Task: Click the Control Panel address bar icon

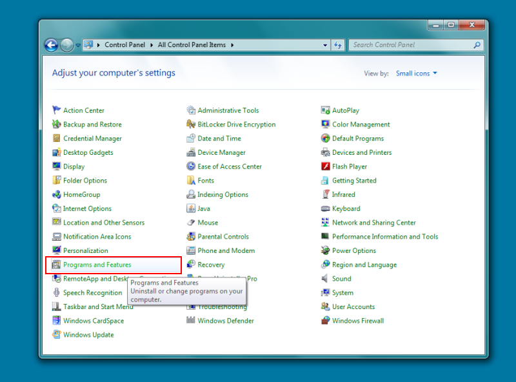Action: 88,45
